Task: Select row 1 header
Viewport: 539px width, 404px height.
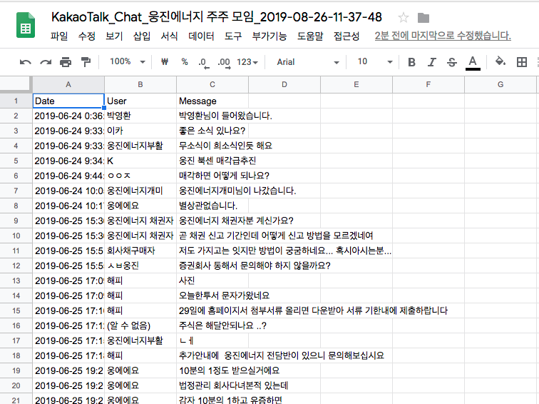Action: click(x=16, y=101)
